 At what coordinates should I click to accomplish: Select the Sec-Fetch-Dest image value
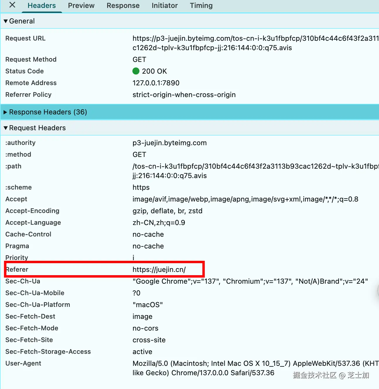tap(142, 317)
